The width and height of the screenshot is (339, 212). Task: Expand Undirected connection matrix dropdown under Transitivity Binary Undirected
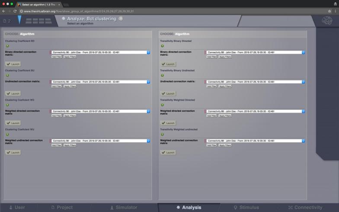256,82
